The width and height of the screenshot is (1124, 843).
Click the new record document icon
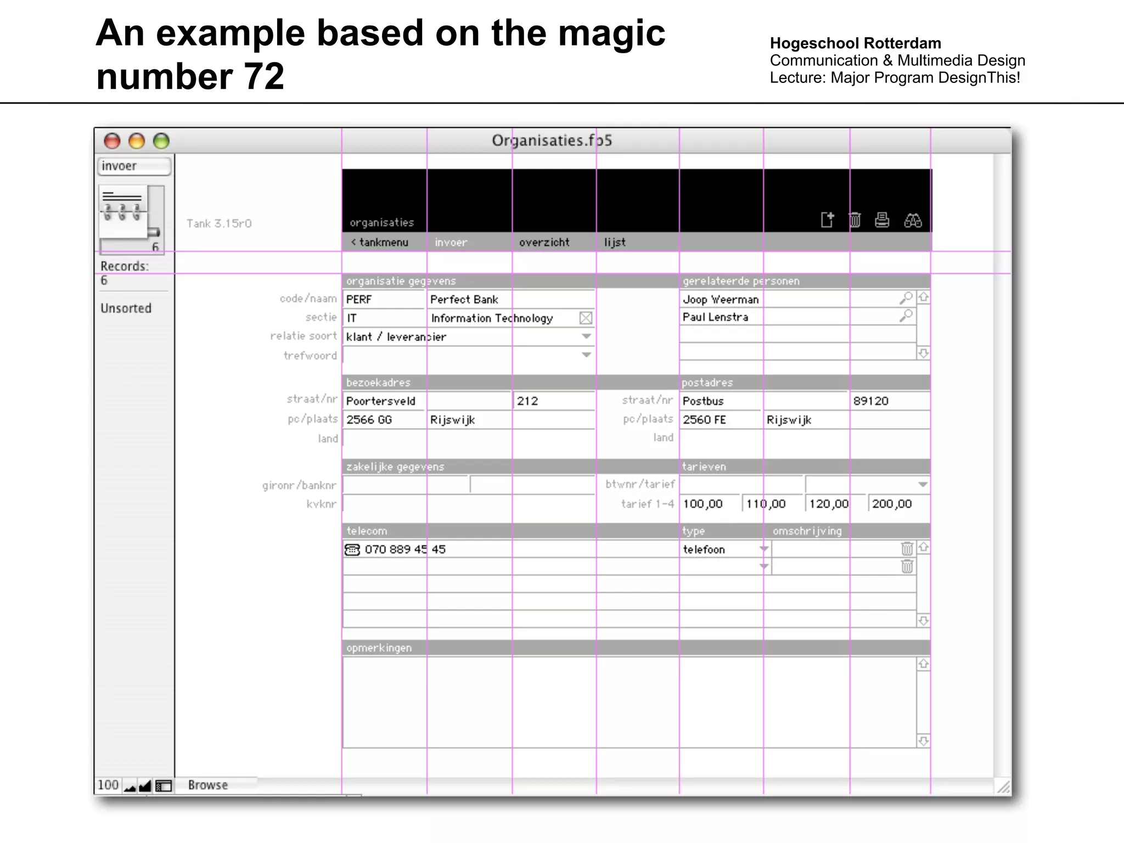[827, 220]
